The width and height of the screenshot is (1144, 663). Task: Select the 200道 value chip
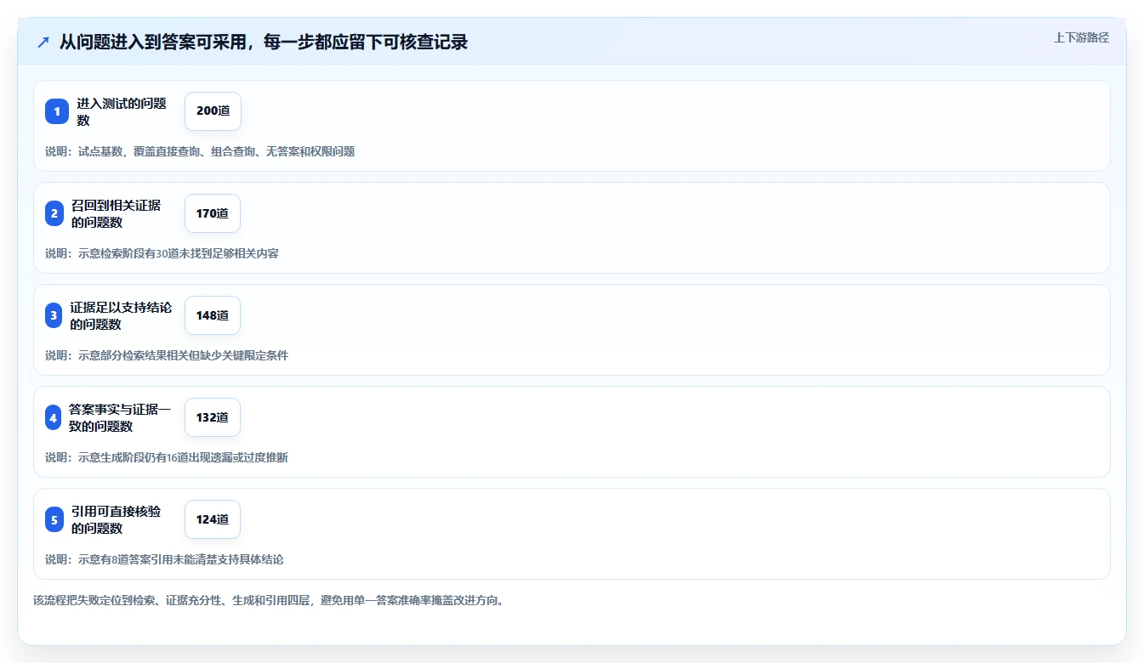(x=213, y=111)
